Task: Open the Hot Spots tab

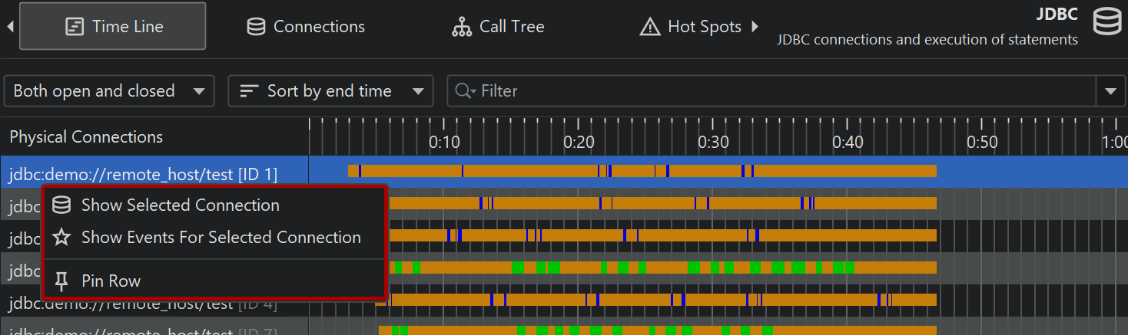Action: (704, 27)
